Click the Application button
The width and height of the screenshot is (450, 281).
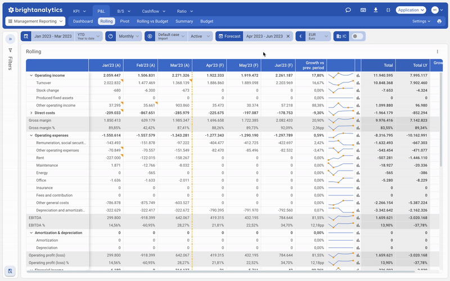coord(411,10)
